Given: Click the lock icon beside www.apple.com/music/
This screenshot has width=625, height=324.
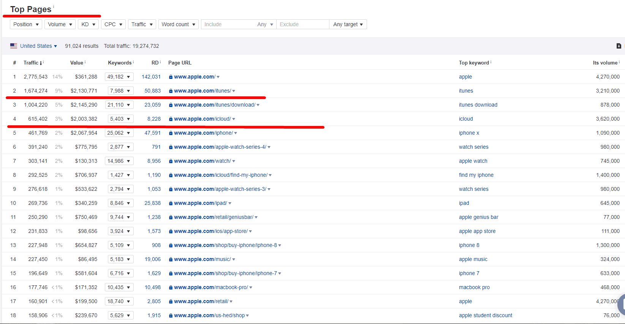Looking at the screenshot, I should click(x=171, y=260).
